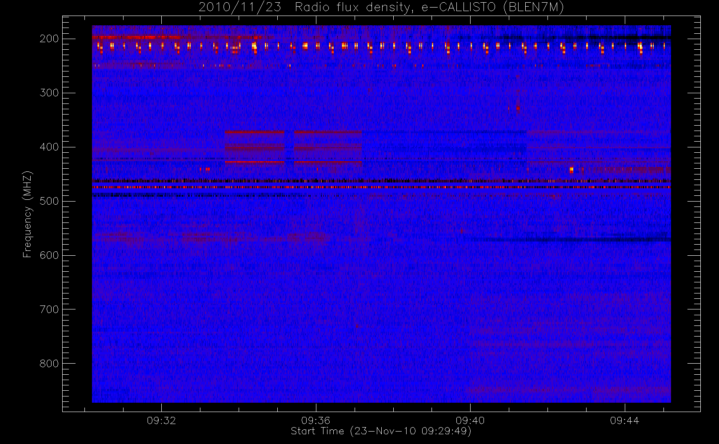719x444 pixels.
Task: Click the date 2010/11/23 in the title
Action: (240, 8)
